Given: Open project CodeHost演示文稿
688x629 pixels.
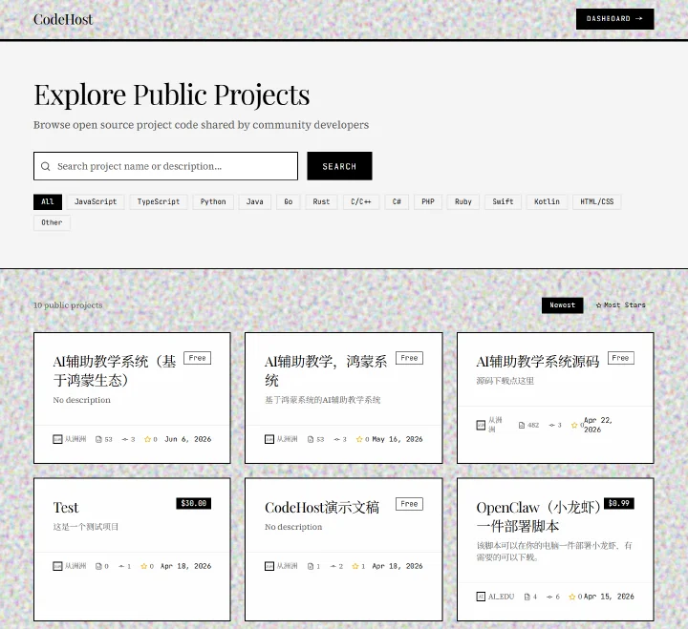Looking at the screenshot, I should tap(322, 507).
